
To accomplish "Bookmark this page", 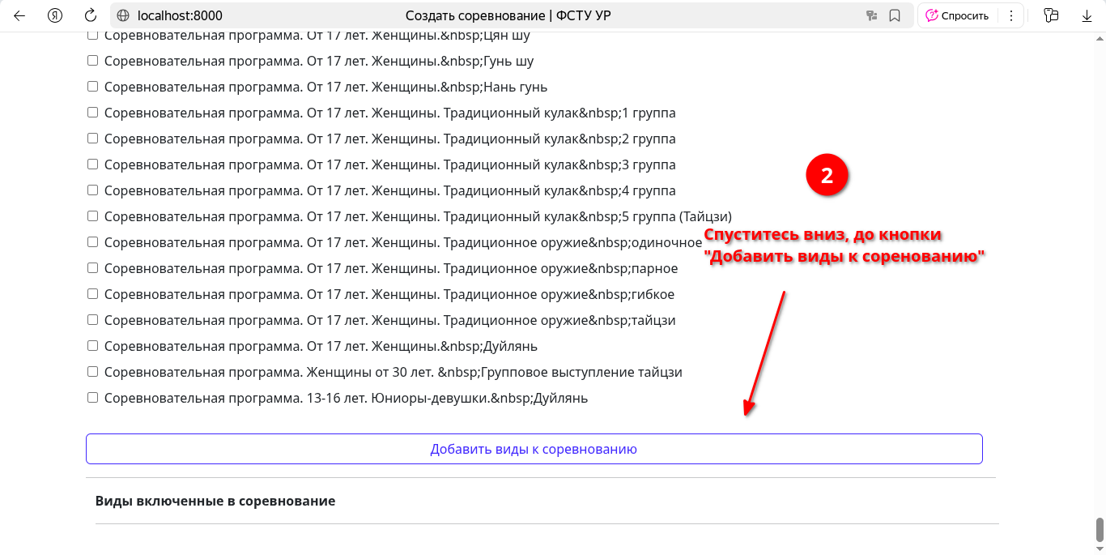I will (x=895, y=15).
